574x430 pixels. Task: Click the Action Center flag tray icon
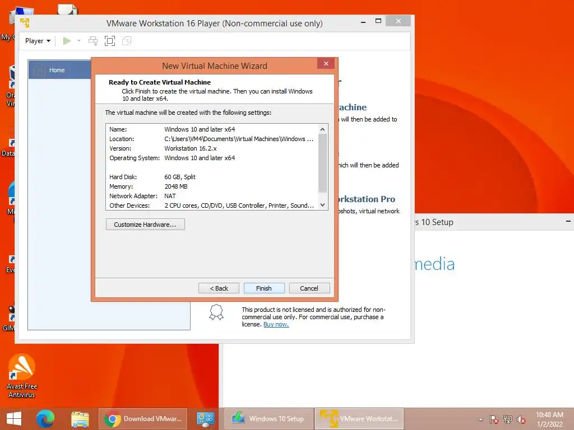pyautogui.click(x=494, y=419)
